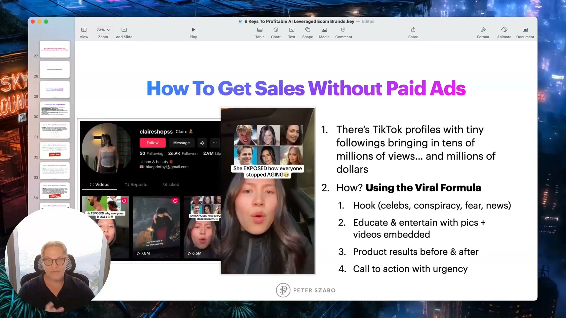Start slideshow with Play button
This screenshot has width=566, height=318.
pyautogui.click(x=193, y=30)
